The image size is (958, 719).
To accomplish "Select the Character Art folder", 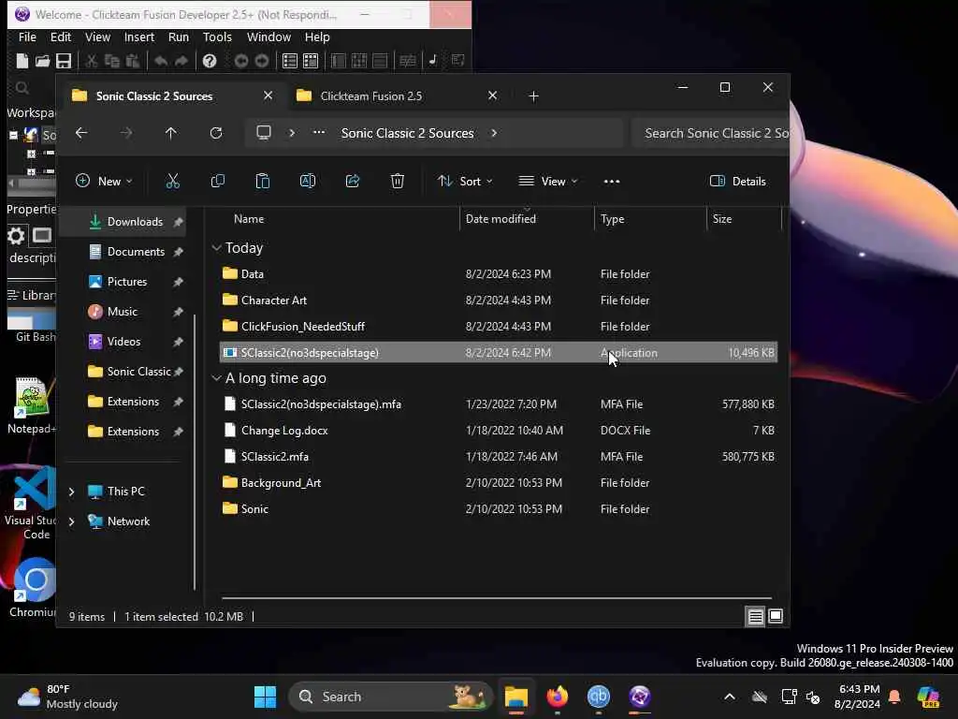I will pyautogui.click(x=498, y=301).
